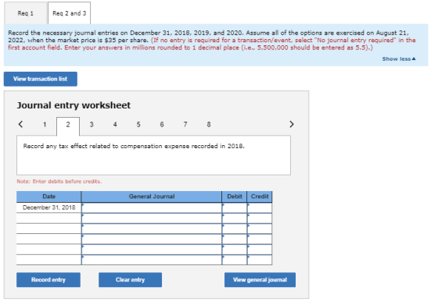Click the Clear entry button

click(130, 280)
